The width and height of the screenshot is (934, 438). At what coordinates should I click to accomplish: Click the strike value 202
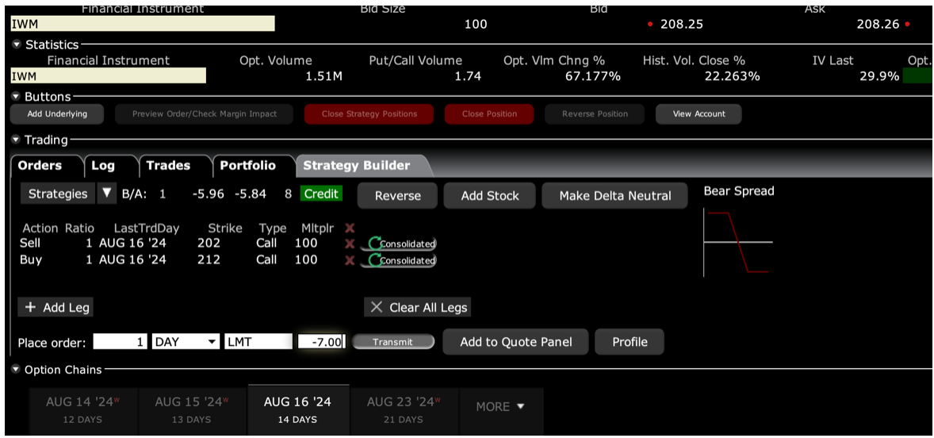click(209, 243)
